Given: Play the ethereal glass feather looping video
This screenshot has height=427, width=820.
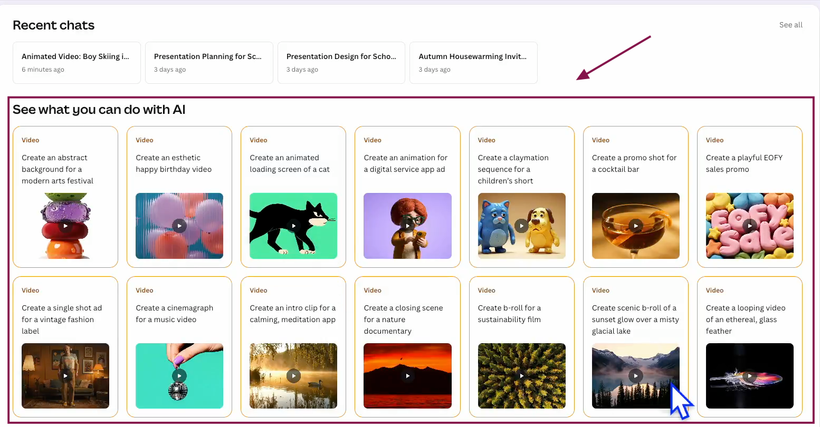Looking at the screenshot, I should (x=750, y=376).
